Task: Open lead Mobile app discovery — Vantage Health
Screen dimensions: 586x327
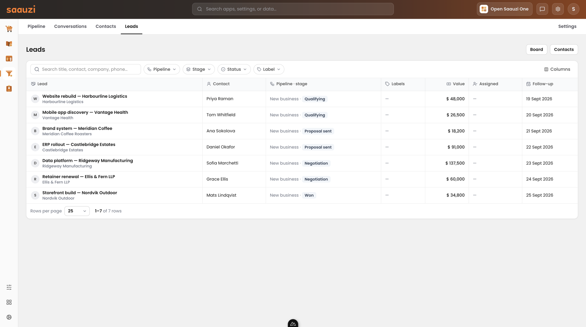Action: (85, 112)
